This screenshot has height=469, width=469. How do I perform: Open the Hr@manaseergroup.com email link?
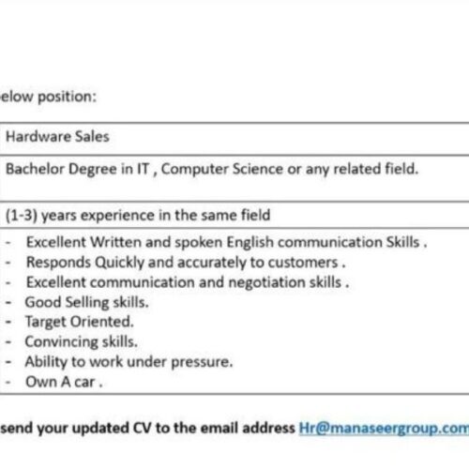coord(384,429)
